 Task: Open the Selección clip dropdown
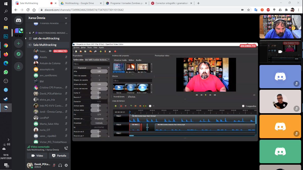[97, 60]
